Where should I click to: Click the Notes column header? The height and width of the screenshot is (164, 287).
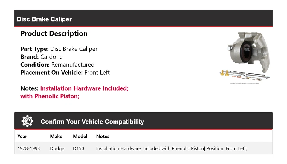[103, 136]
